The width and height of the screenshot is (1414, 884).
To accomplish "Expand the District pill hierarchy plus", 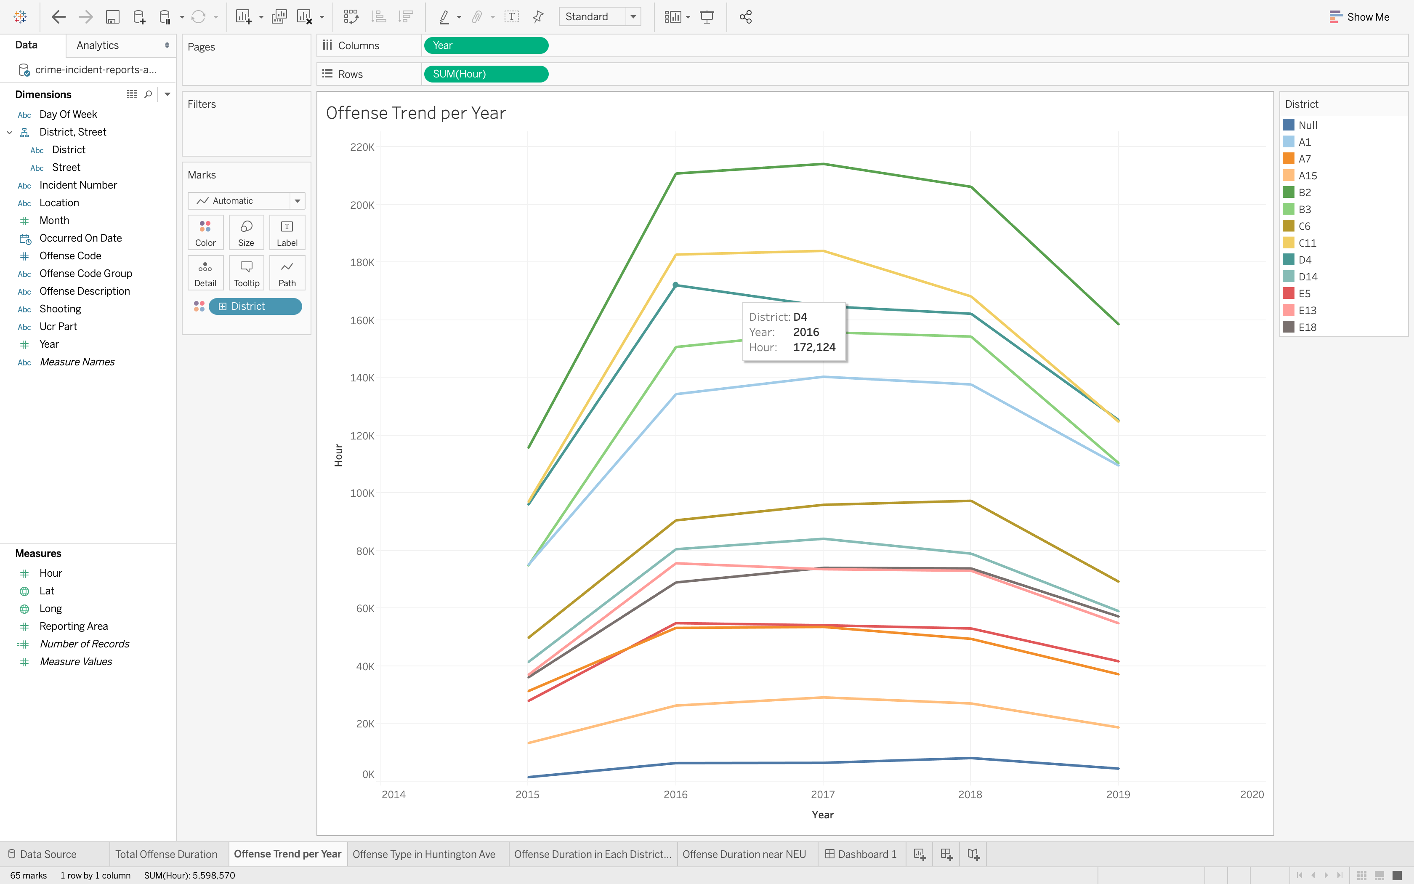I will [223, 306].
